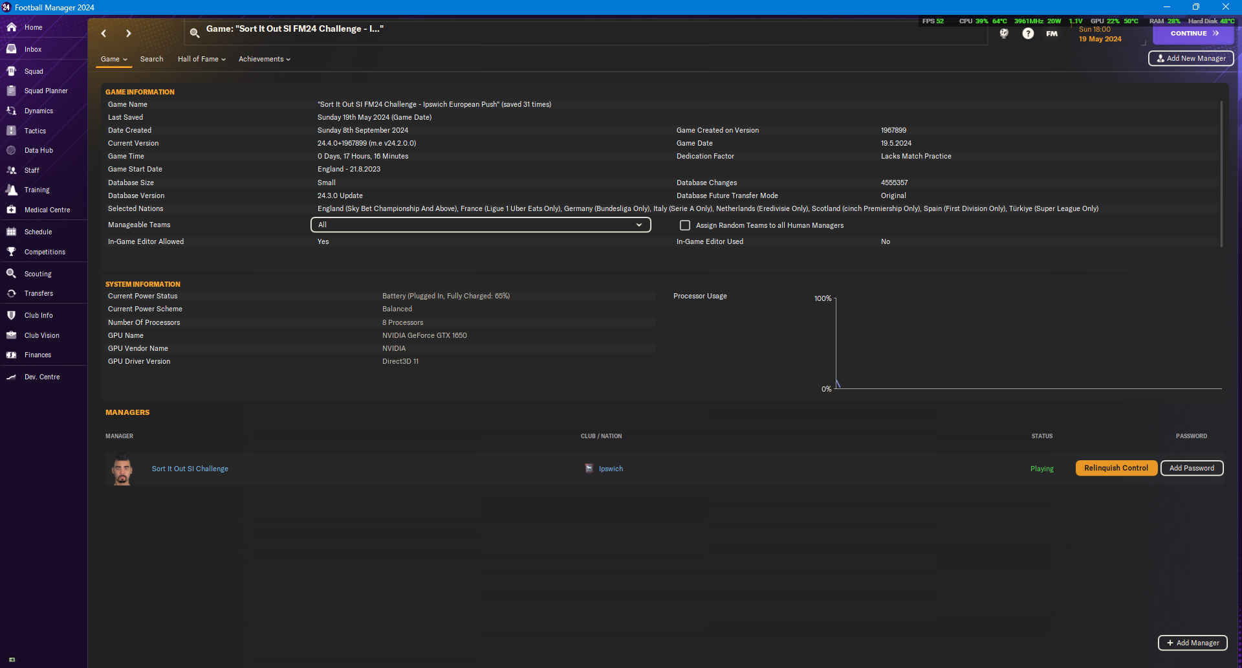
Task: Expand the Achievements menu
Action: pyautogui.click(x=265, y=59)
